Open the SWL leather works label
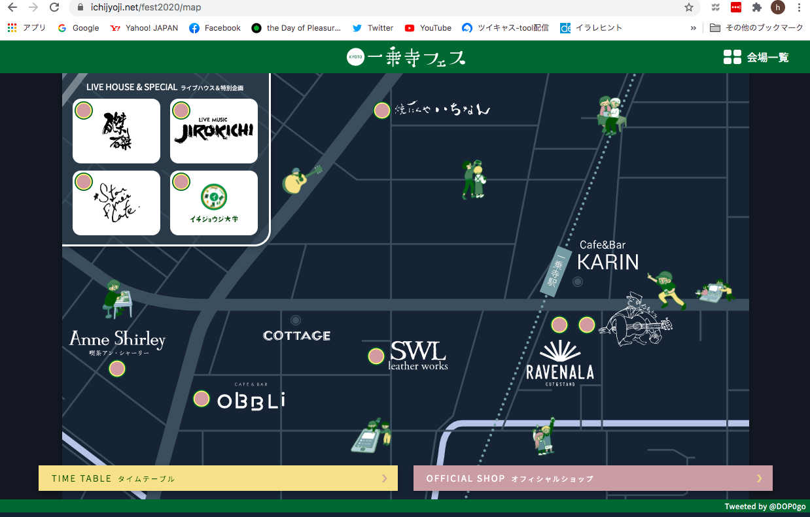Viewport: 810px width, 517px height. pyautogui.click(x=418, y=356)
